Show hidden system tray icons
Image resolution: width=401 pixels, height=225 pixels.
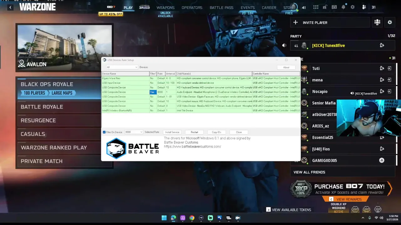point(363,218)
